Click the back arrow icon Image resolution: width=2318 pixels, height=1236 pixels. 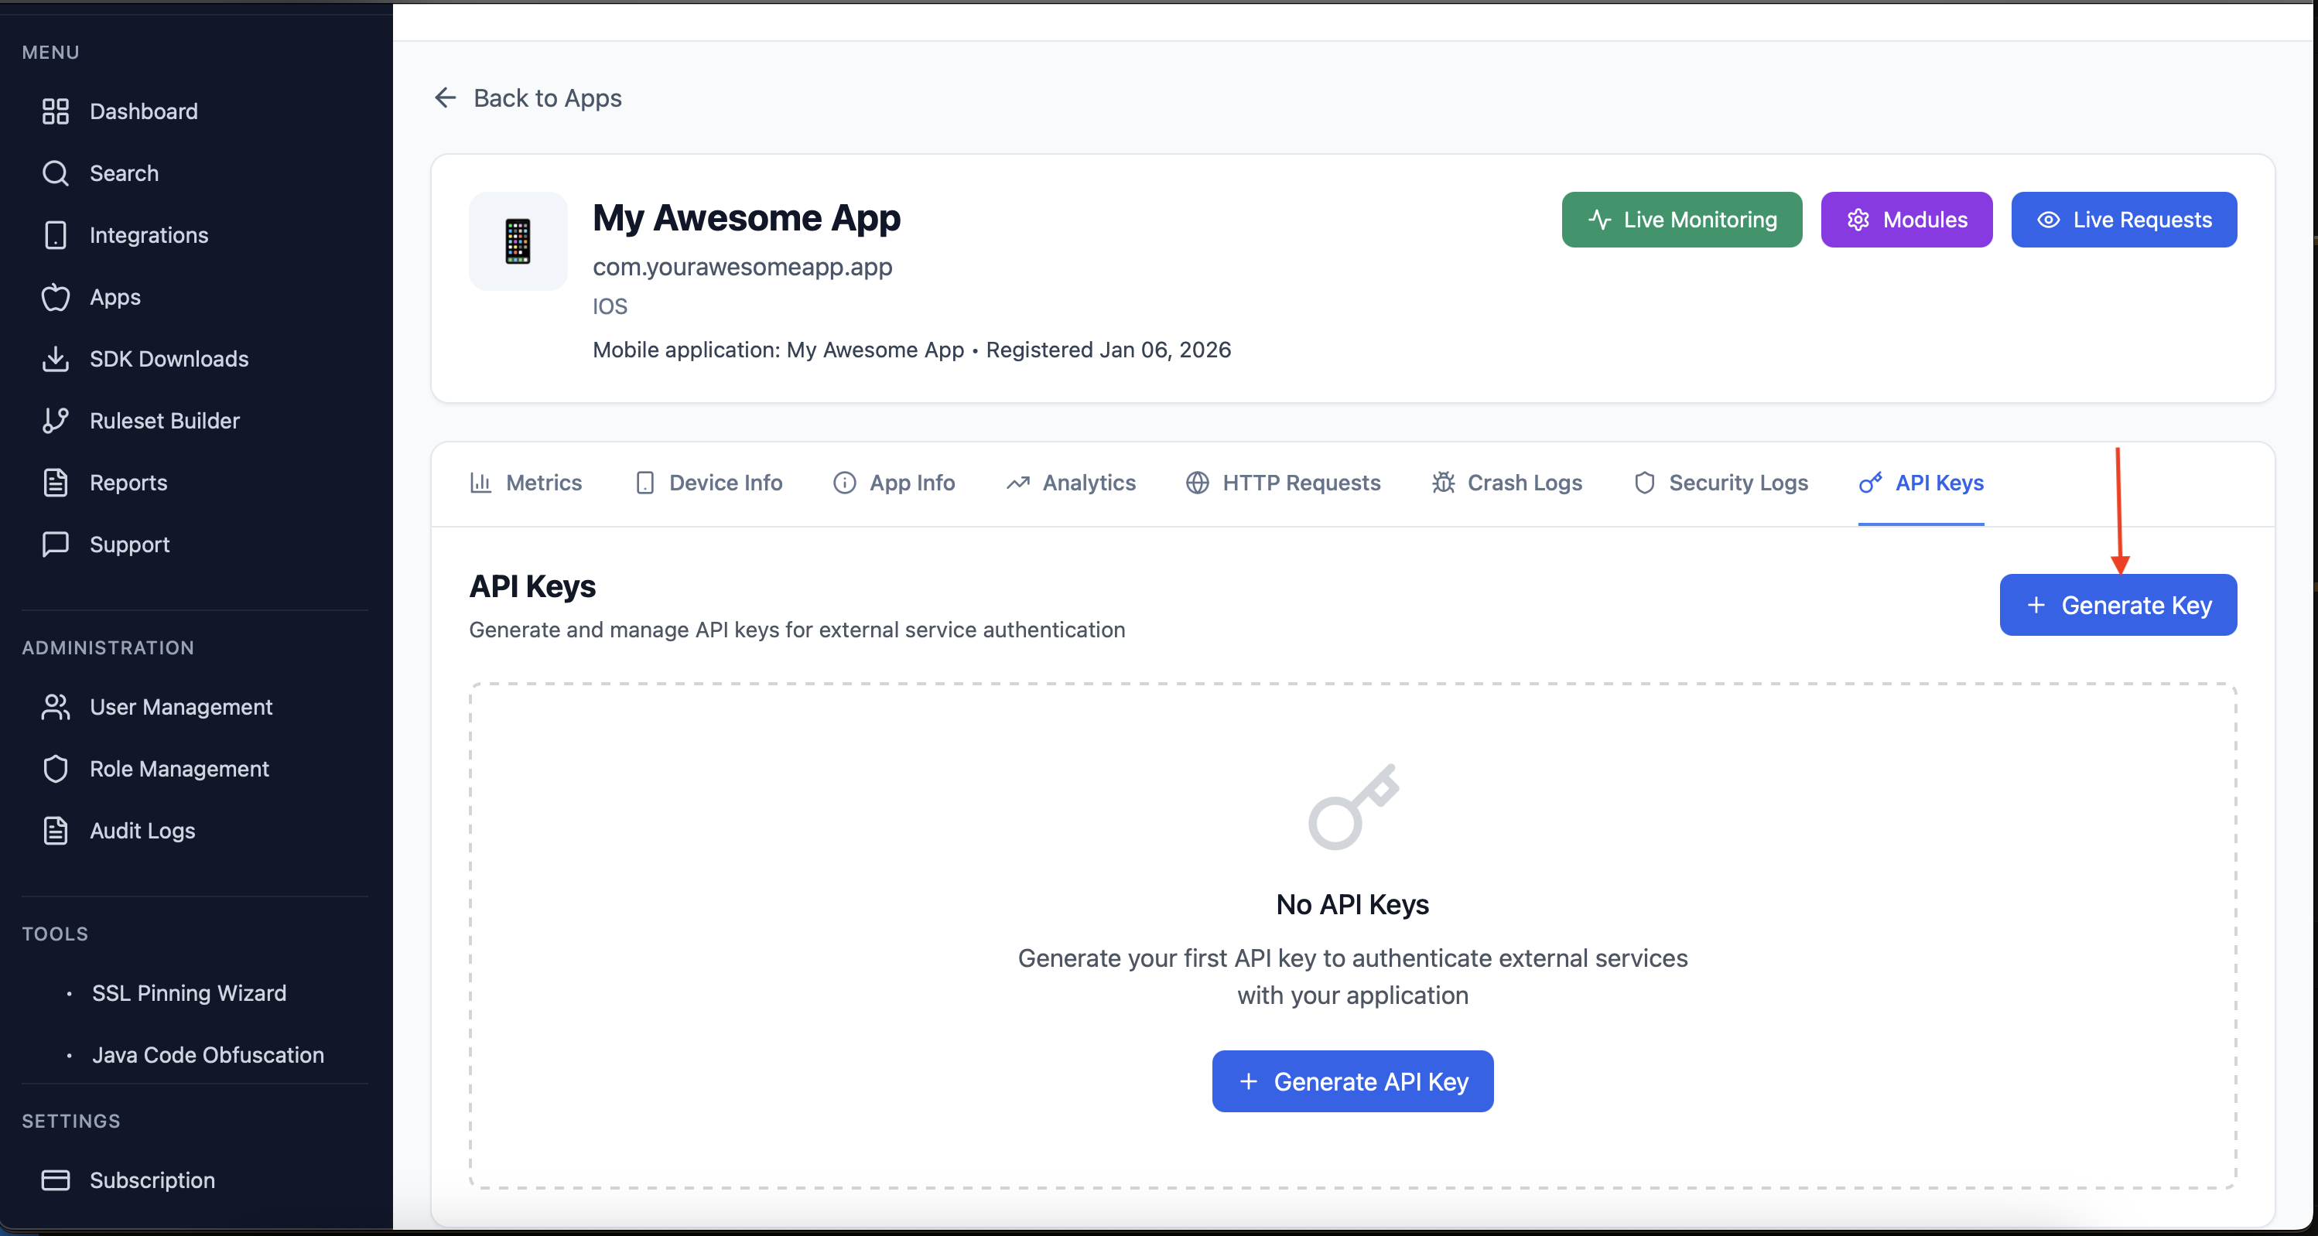[x=446, y=97]
